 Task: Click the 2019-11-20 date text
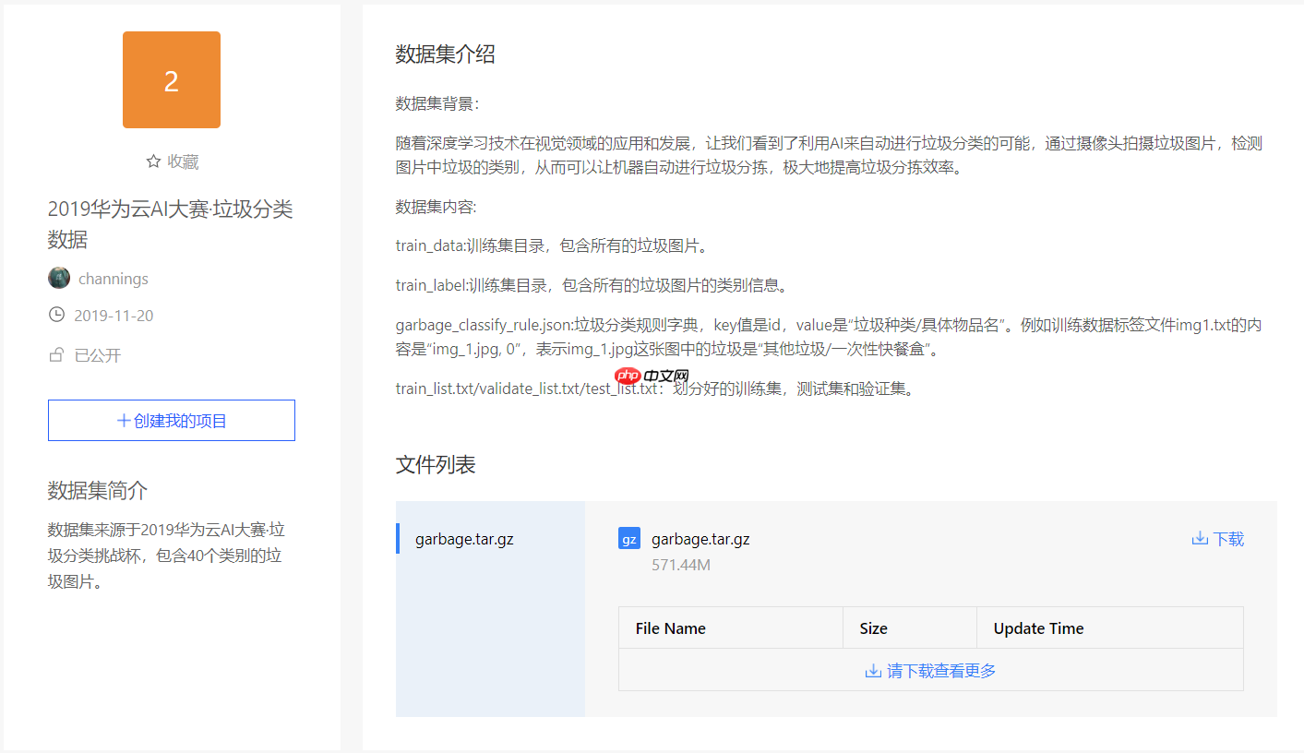114,316
